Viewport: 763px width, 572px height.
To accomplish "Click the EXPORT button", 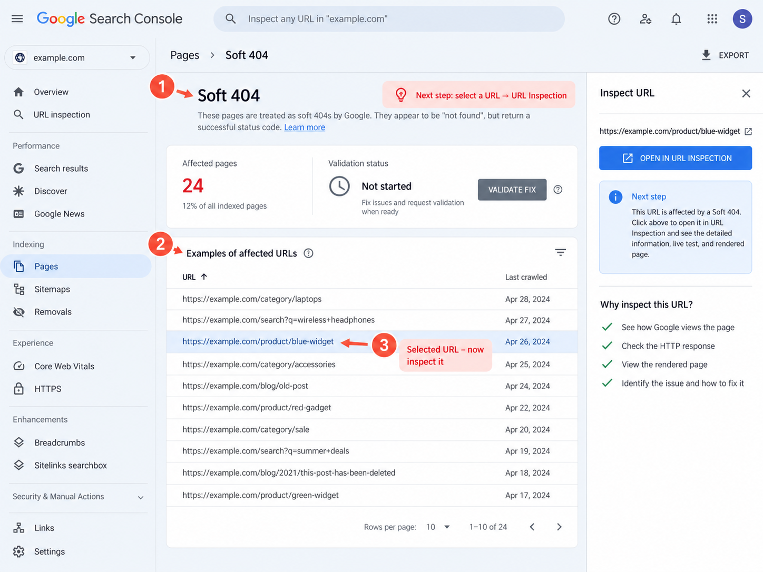I will click(x=726, y=55).
